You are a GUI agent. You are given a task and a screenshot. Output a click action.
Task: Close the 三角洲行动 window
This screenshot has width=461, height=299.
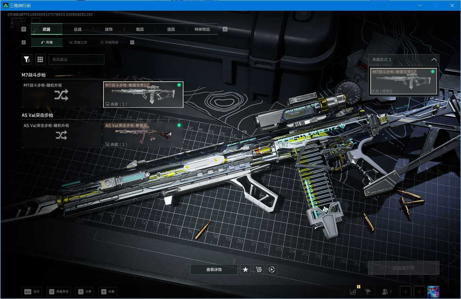point(452,5)
